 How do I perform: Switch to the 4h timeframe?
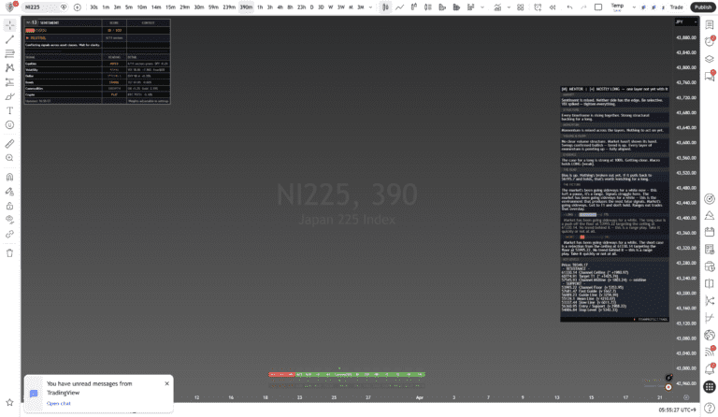(x=280, y=7)
